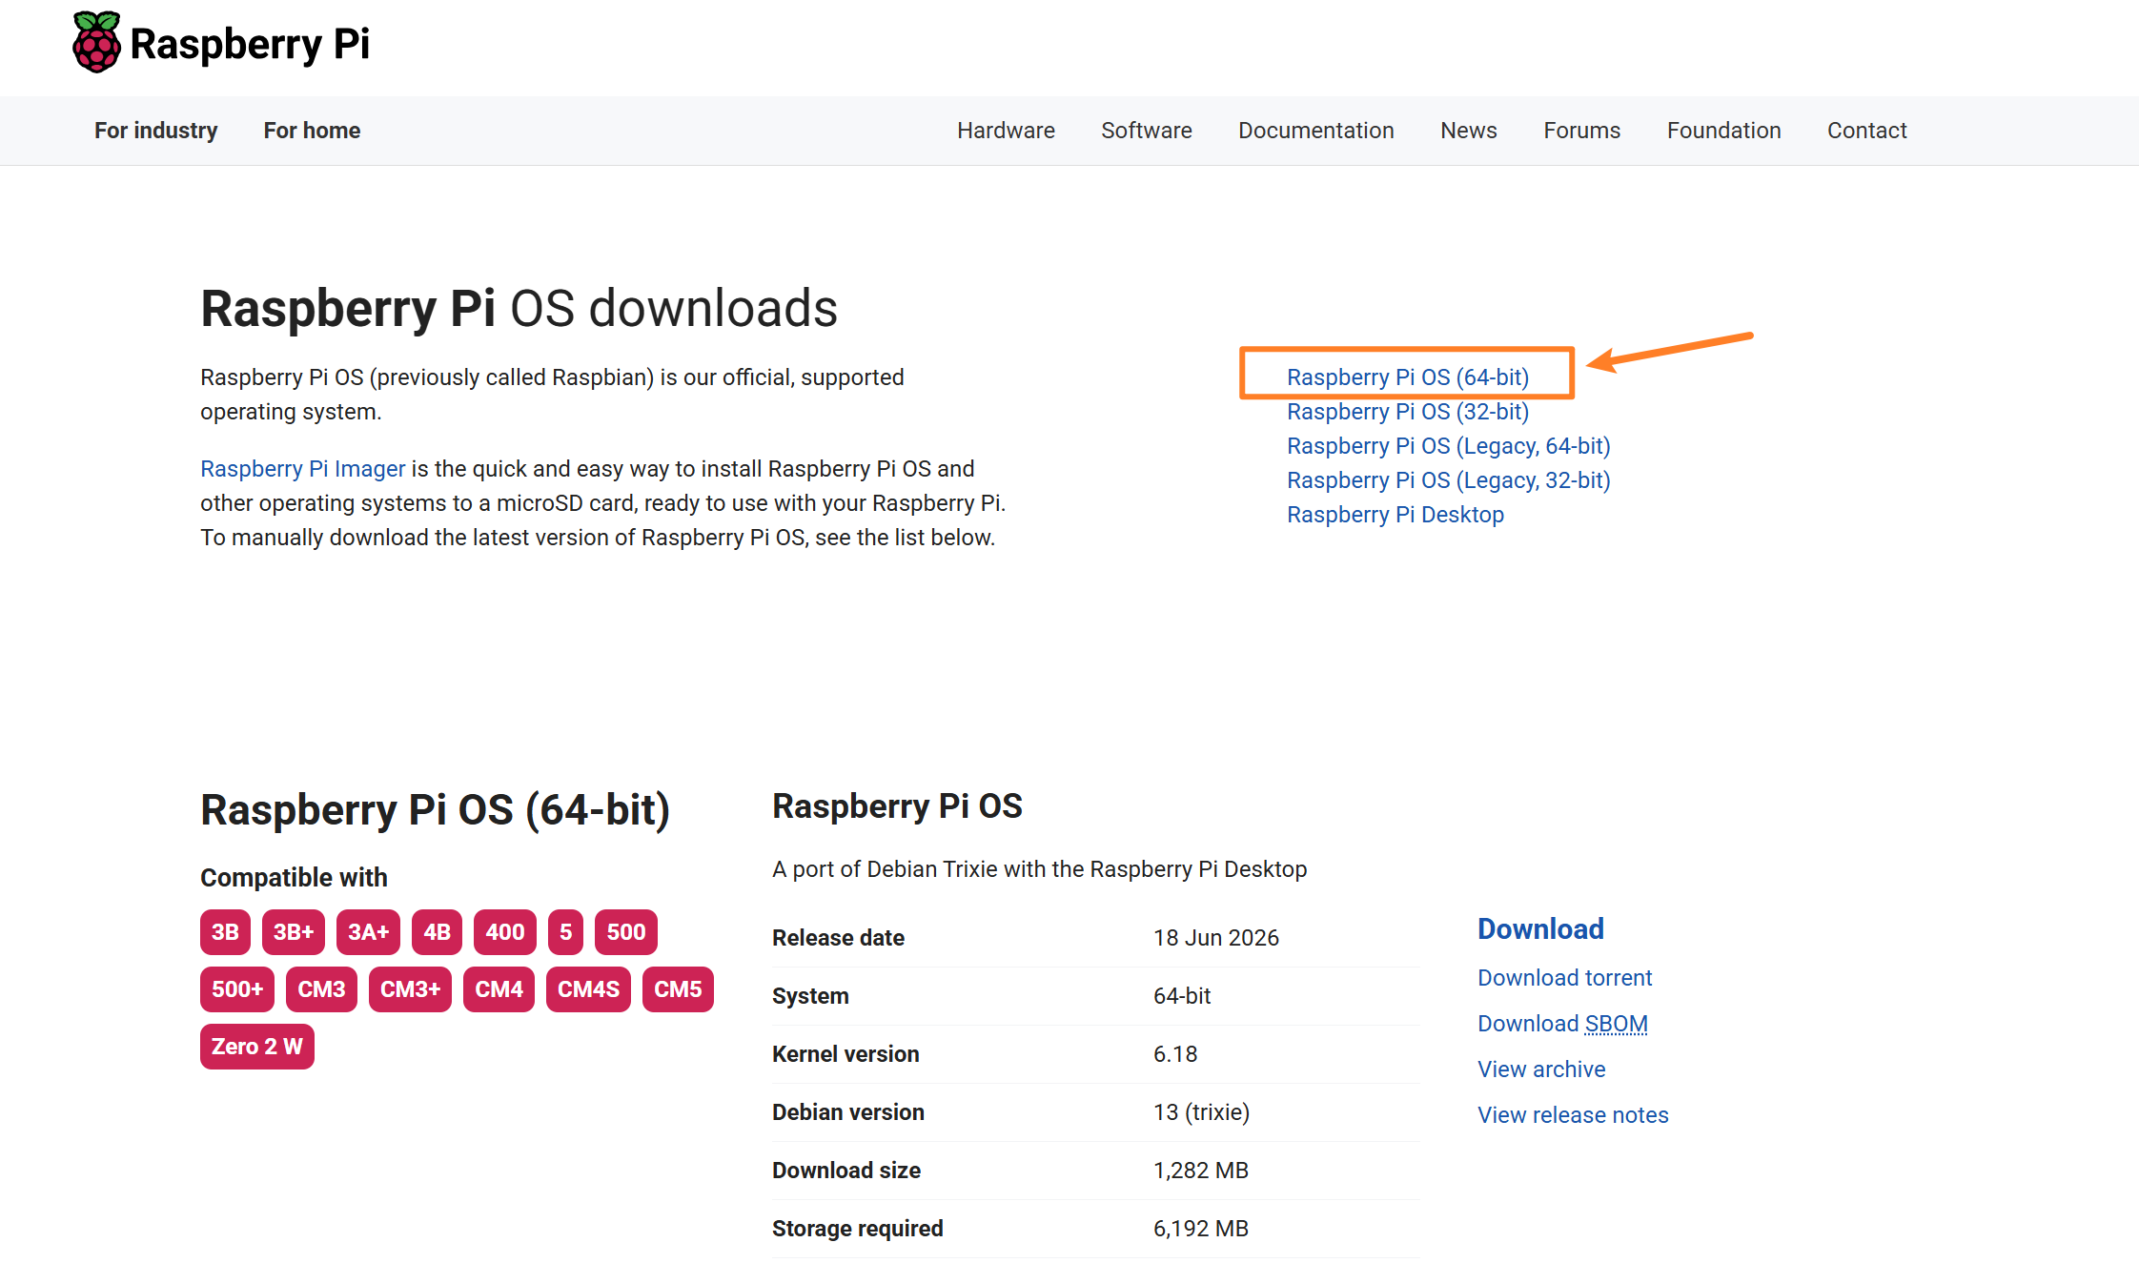Open Documentation in the navigation bar

(1316, 131)
